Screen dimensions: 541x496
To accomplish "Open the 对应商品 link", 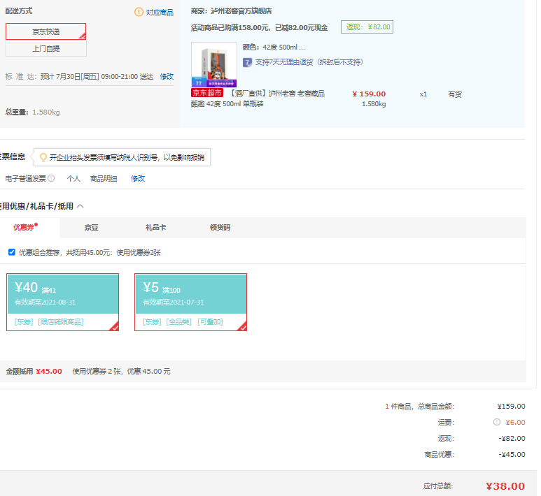I will [x=160, y=13].
